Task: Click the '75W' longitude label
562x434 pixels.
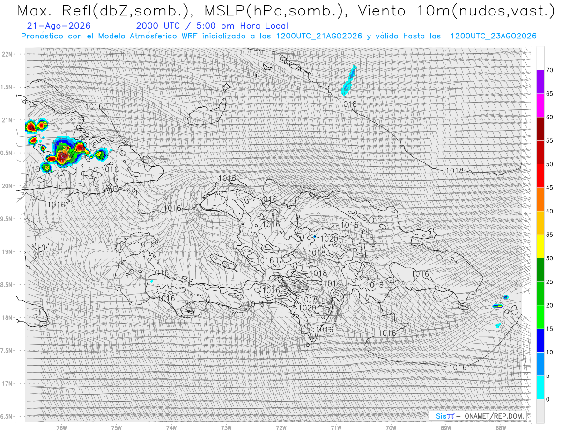Action: point(117,427)
